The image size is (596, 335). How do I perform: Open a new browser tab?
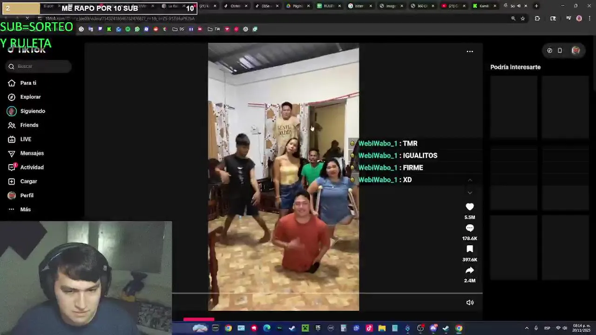pyautogui.click(x=536, y=6)
